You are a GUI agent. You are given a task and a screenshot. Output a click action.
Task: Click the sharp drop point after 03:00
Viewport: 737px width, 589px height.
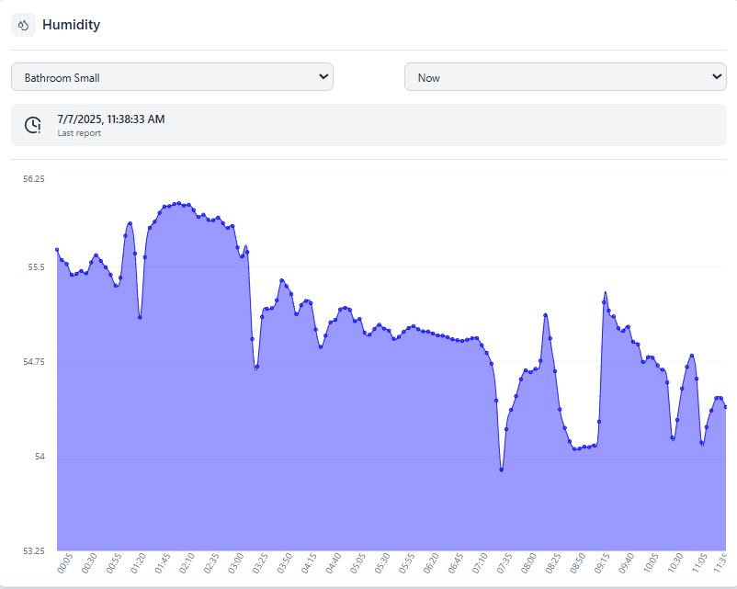tap(256, 368)
